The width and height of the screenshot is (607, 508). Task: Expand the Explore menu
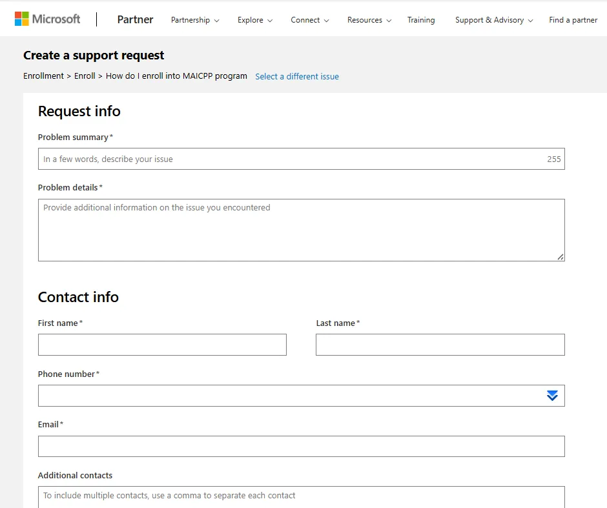point(254,20)
